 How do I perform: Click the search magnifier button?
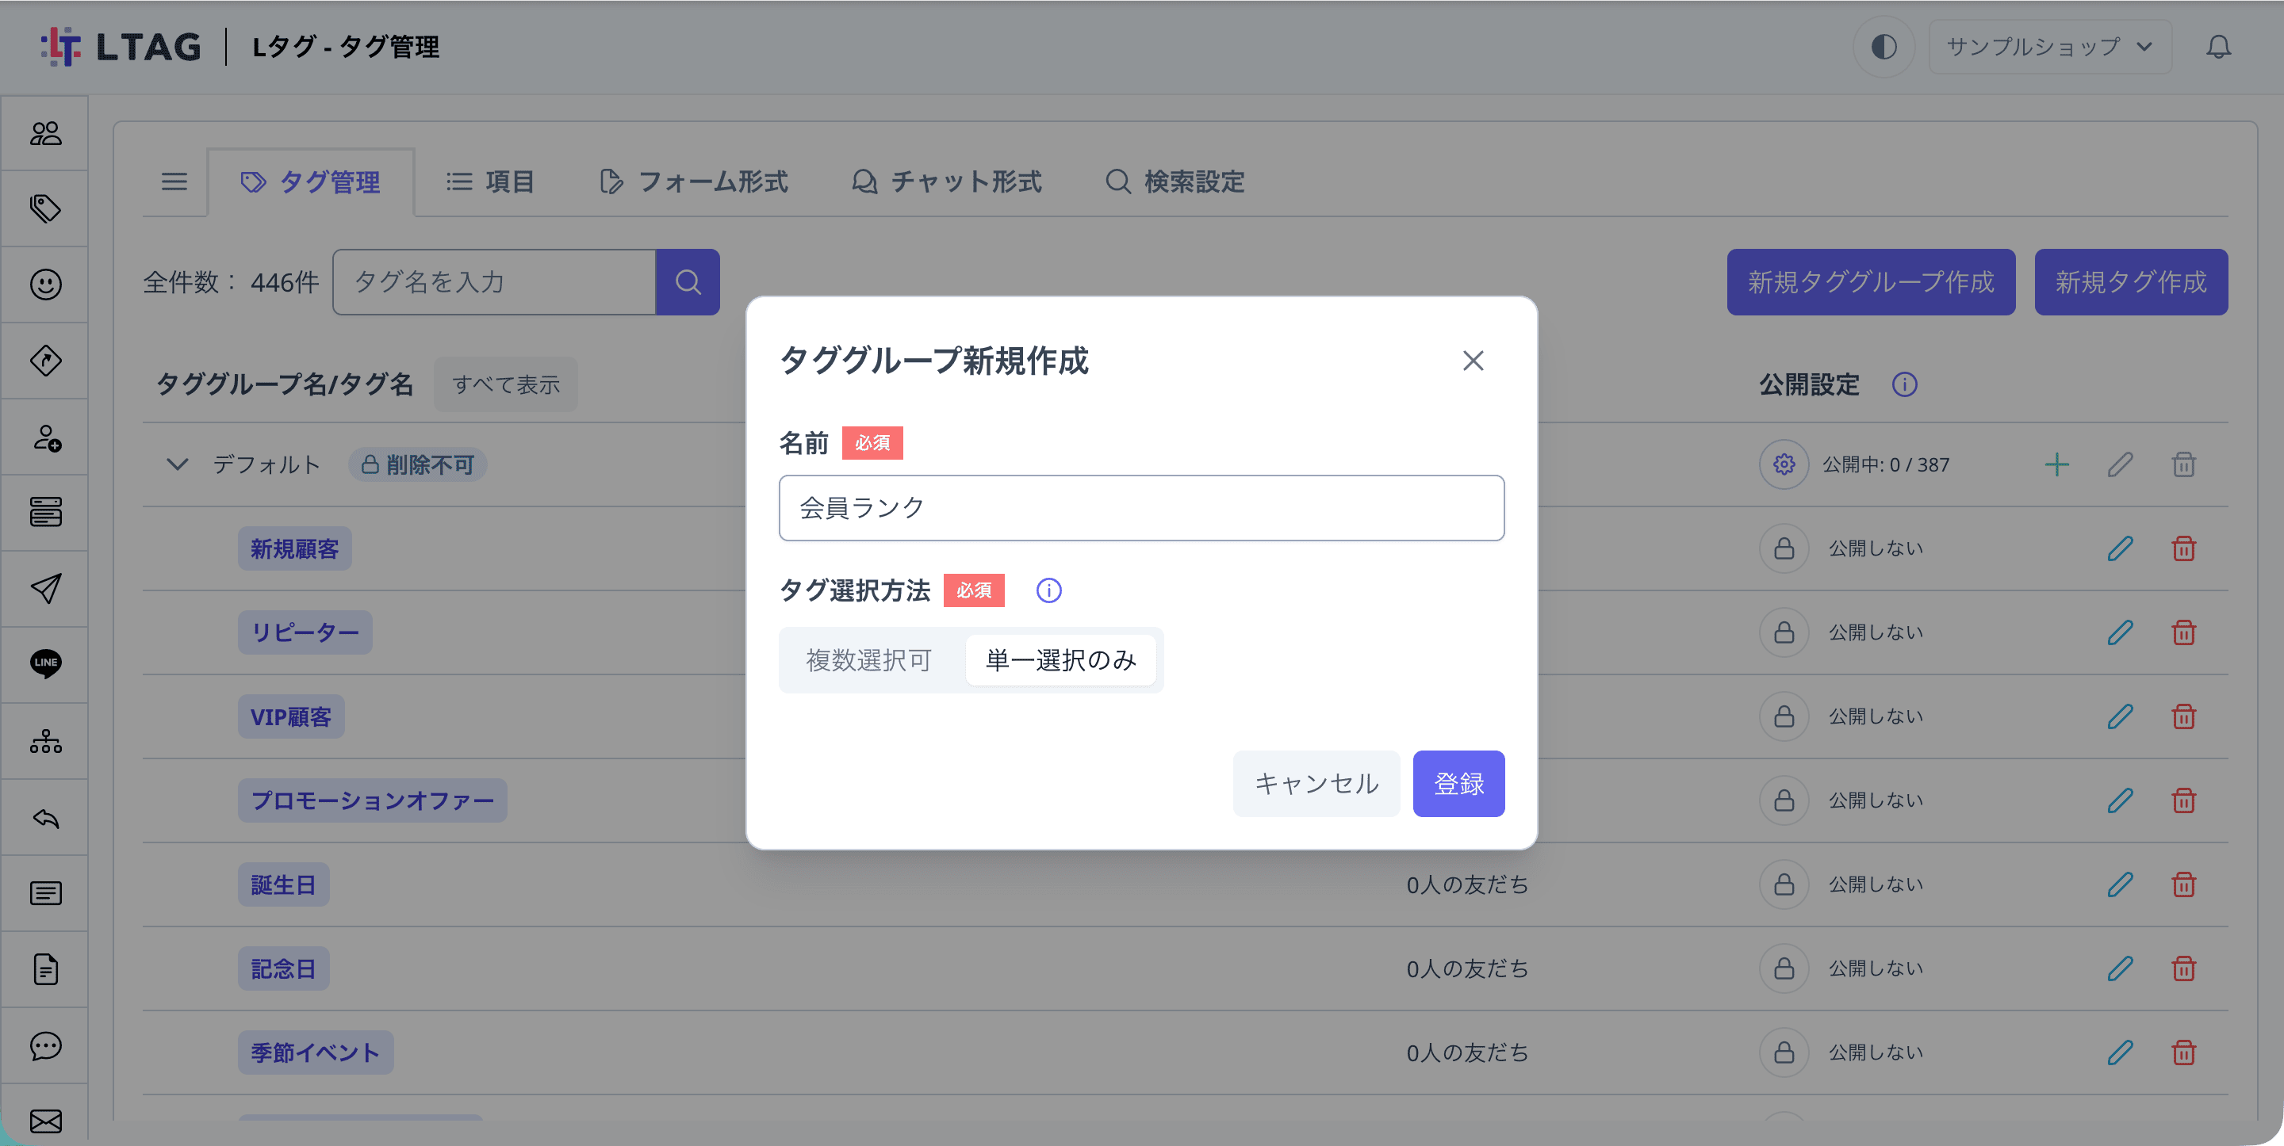[687, 282]
